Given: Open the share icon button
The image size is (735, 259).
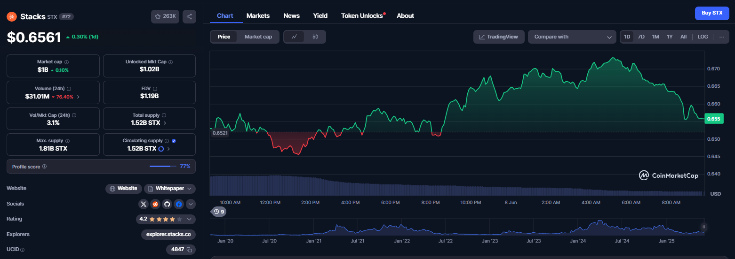Looking at the screenshot, I should click(189, 16).
